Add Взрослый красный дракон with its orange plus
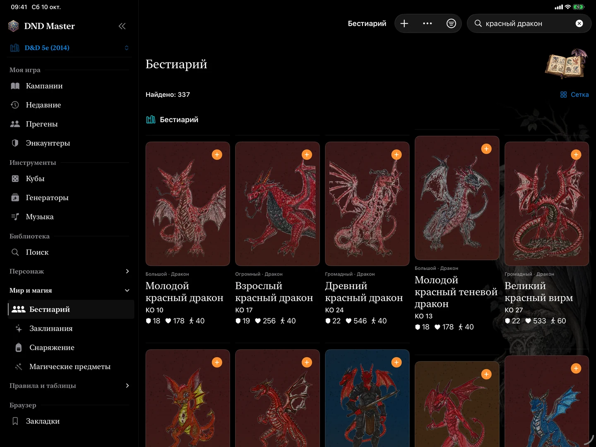This screenshot has width=596, height=447. (307, 155)
